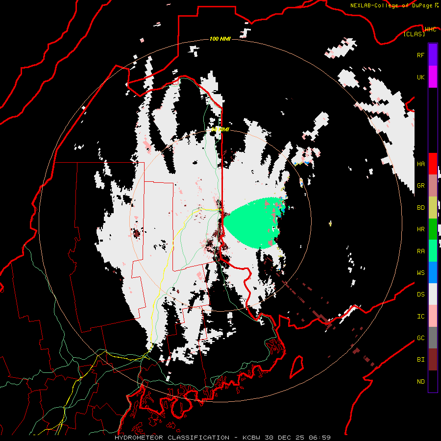Click the UK magenta legend swatch
Image resolution: width=441 pixels, height=441 pixels.
[433, 77]
